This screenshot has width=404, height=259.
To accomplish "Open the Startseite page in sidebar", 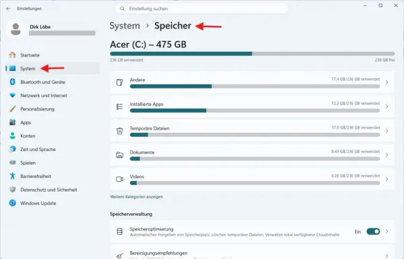I will click(53, 55).
